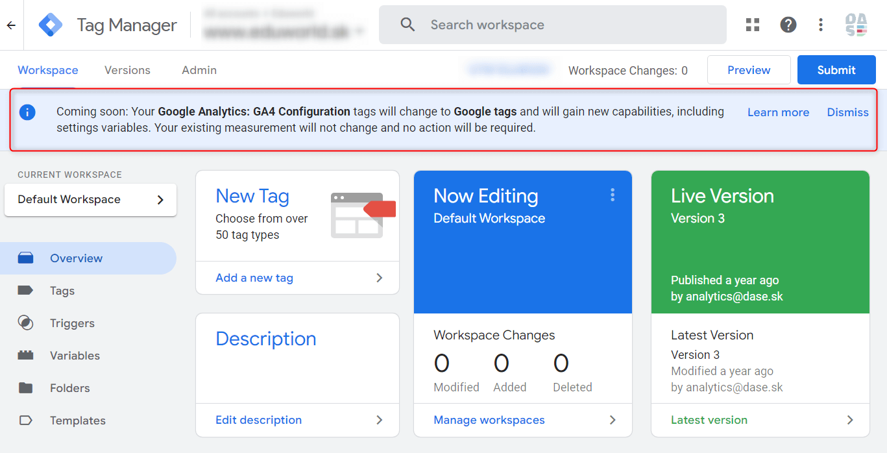Click the chevron next to Latest version
887x453 pixels.
850,420
